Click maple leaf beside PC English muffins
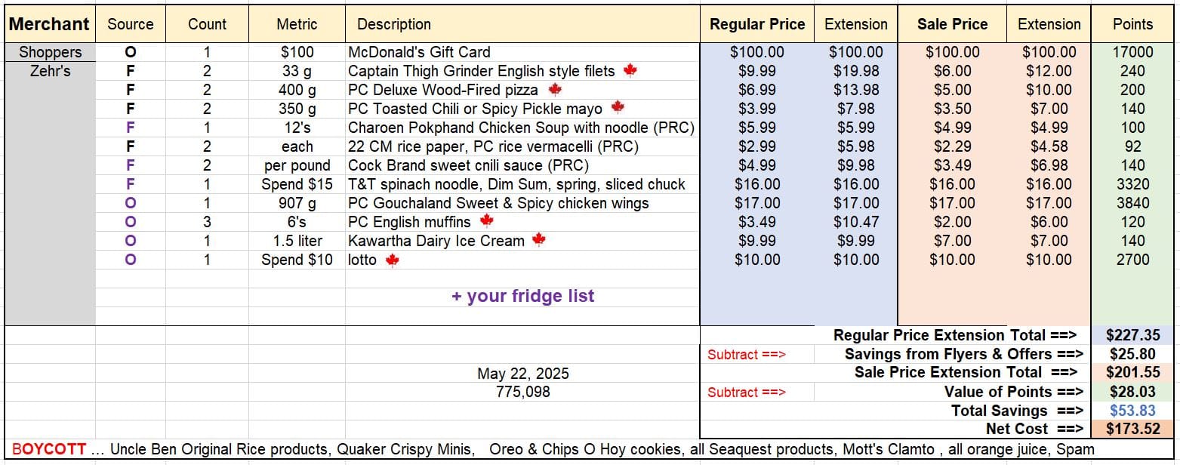This screenshot has width=1180, height=465. (x=486, y=221)
